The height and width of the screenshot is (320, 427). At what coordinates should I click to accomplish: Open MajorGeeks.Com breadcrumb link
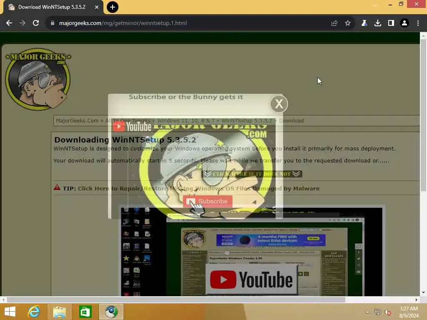pos(77,120)
